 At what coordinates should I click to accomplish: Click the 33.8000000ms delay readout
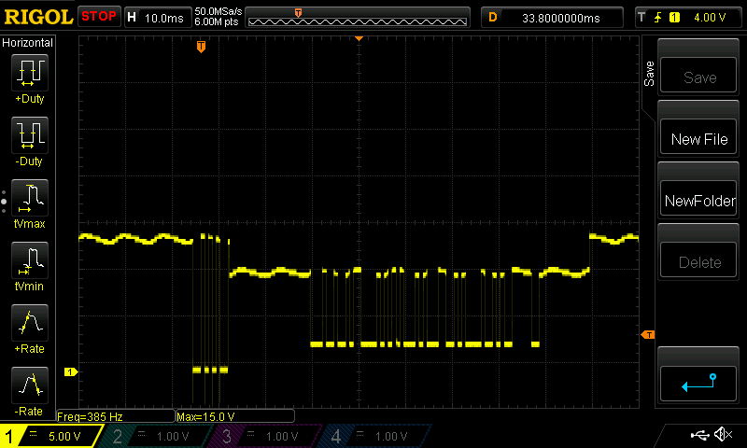[x=561, y=18]
